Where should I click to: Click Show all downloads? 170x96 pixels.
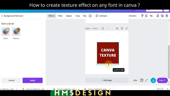click(x=160, y=89)
